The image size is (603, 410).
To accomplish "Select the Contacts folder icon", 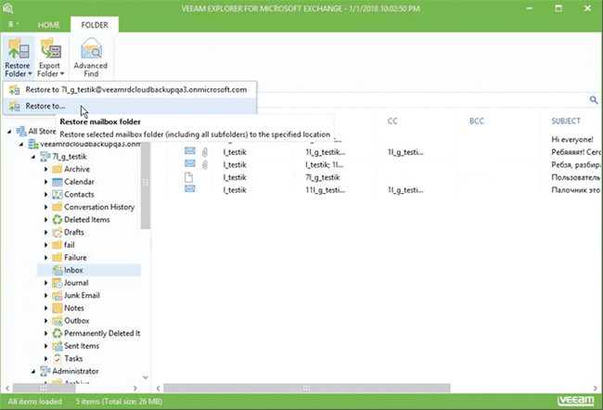I will (x=57, y=194).
